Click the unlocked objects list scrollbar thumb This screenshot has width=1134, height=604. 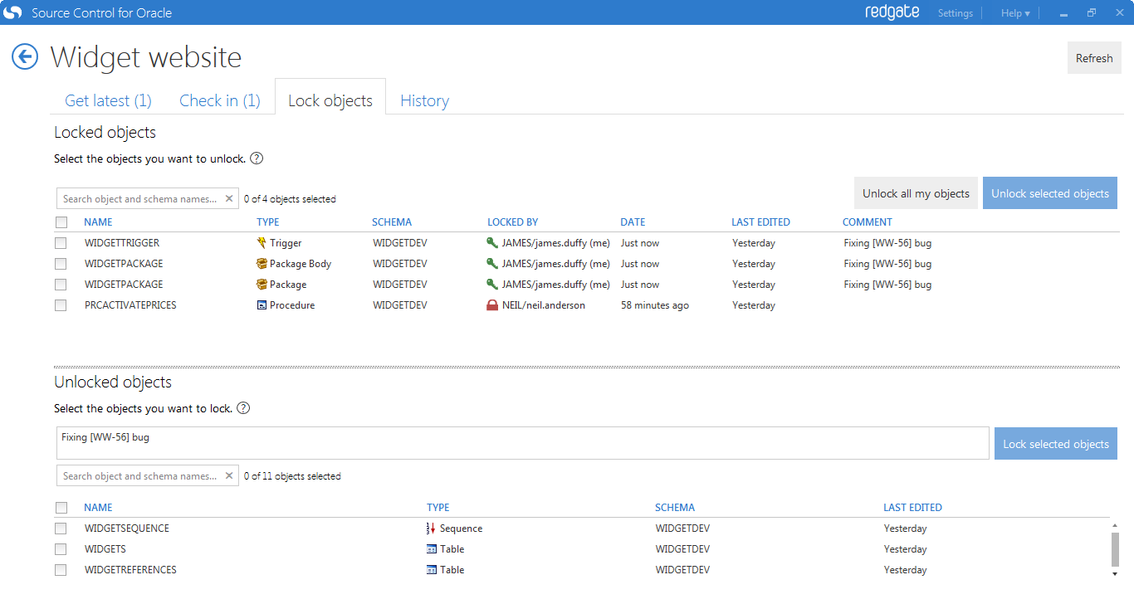(1114, 548)
